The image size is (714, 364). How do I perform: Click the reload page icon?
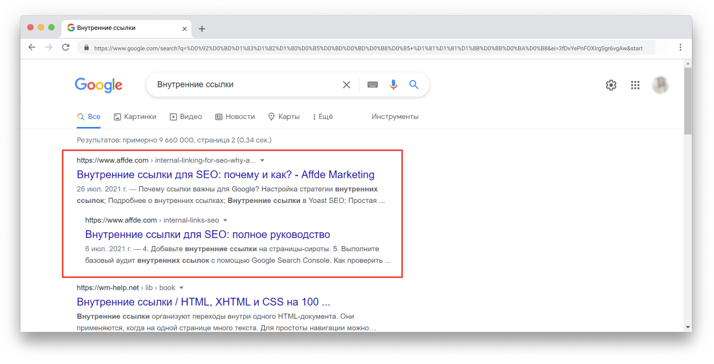tap(66, 47)
